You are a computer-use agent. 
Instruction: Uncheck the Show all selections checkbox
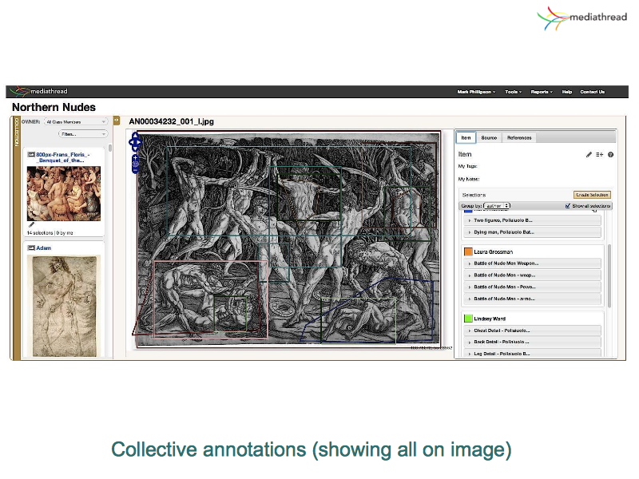568,206
